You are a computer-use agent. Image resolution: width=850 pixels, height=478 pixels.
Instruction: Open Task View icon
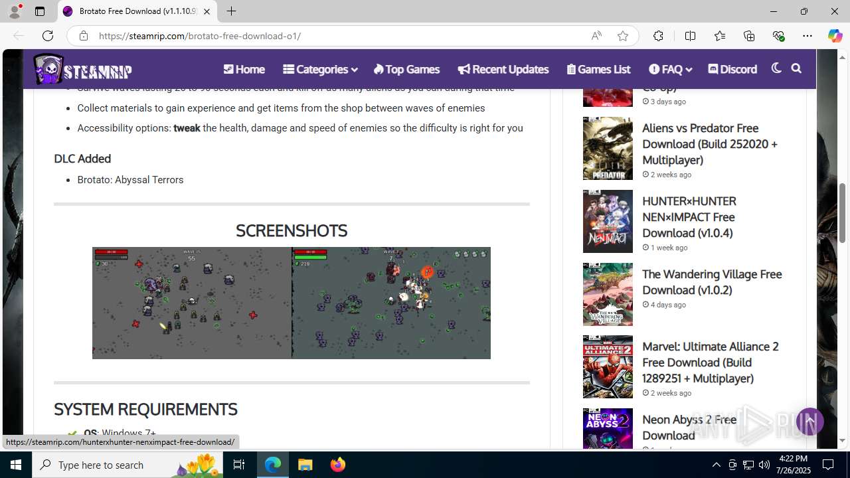click(x=239, y=465)
